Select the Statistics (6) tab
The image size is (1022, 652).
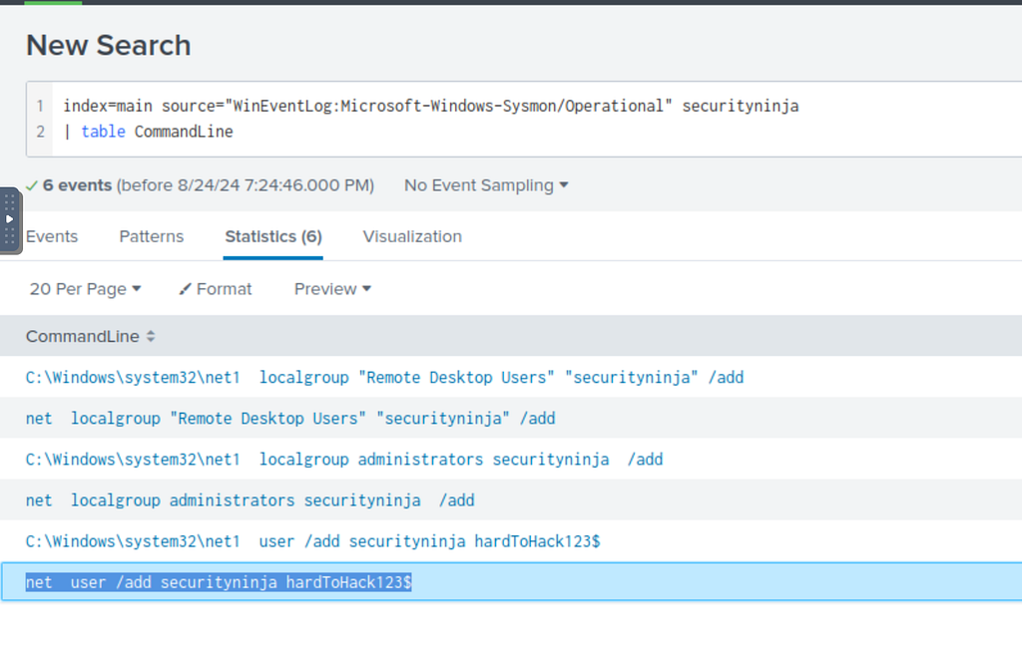273,236
